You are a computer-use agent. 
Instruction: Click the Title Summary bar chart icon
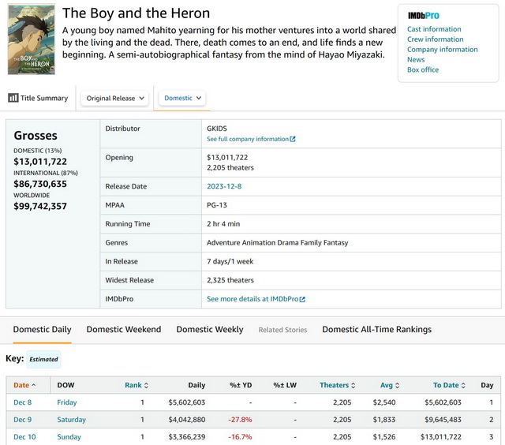click(13, 98)
